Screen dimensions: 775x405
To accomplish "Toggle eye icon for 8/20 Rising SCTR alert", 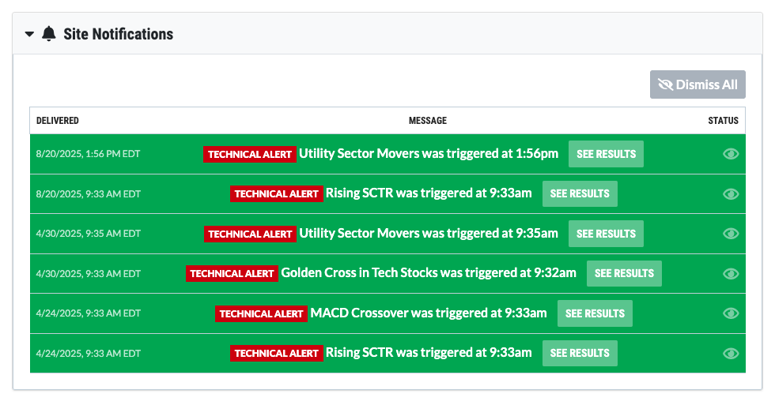I will [x=731, y=193].
